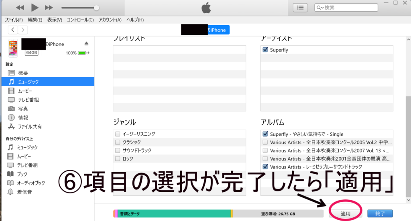Check the イージーリスニング genre checkbox
411x221 pixels.
coord(118,134)
